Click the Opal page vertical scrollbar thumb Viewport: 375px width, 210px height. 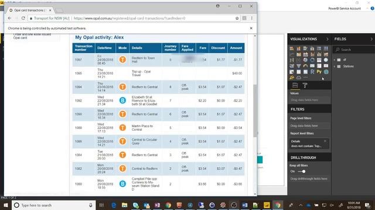[x=255, y=111]
